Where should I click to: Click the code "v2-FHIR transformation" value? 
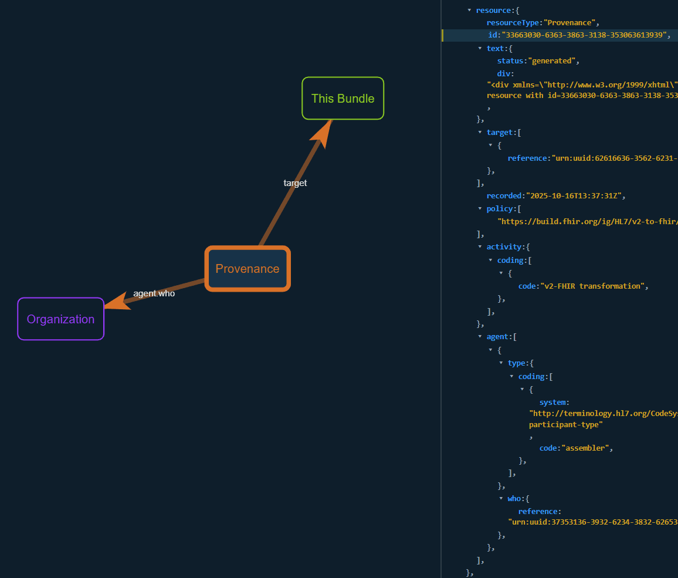tap(593, 286)
